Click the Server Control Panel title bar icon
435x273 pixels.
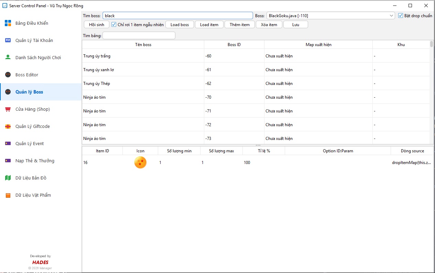point(5,6)
